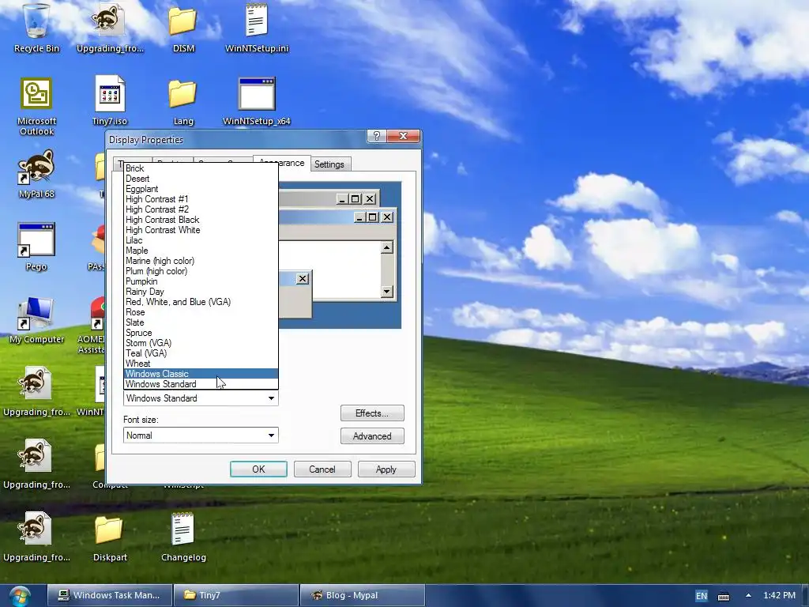
Task: Choose High Contrast White scheme
Action: click(x=201, y=230)
